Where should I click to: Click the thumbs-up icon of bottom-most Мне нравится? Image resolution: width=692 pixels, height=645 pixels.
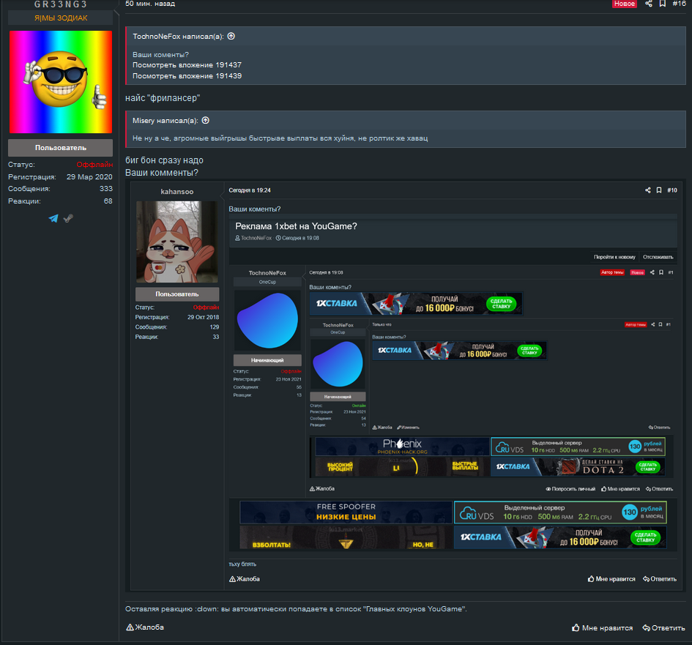(x=576, y=627)
